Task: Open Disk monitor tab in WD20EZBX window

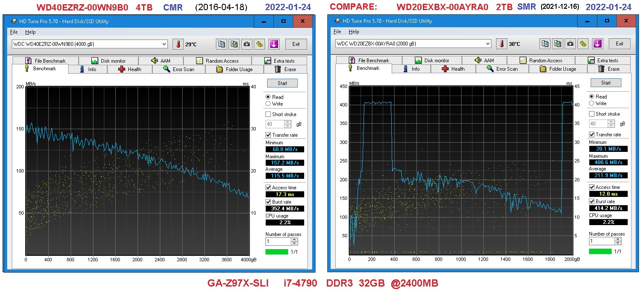Action: tap(432, 61)
